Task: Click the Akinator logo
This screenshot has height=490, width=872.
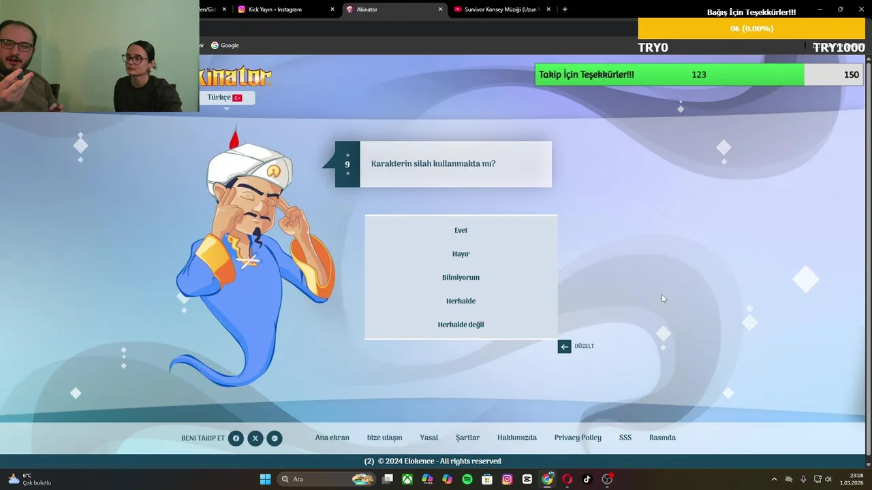Action: [236, 76]
